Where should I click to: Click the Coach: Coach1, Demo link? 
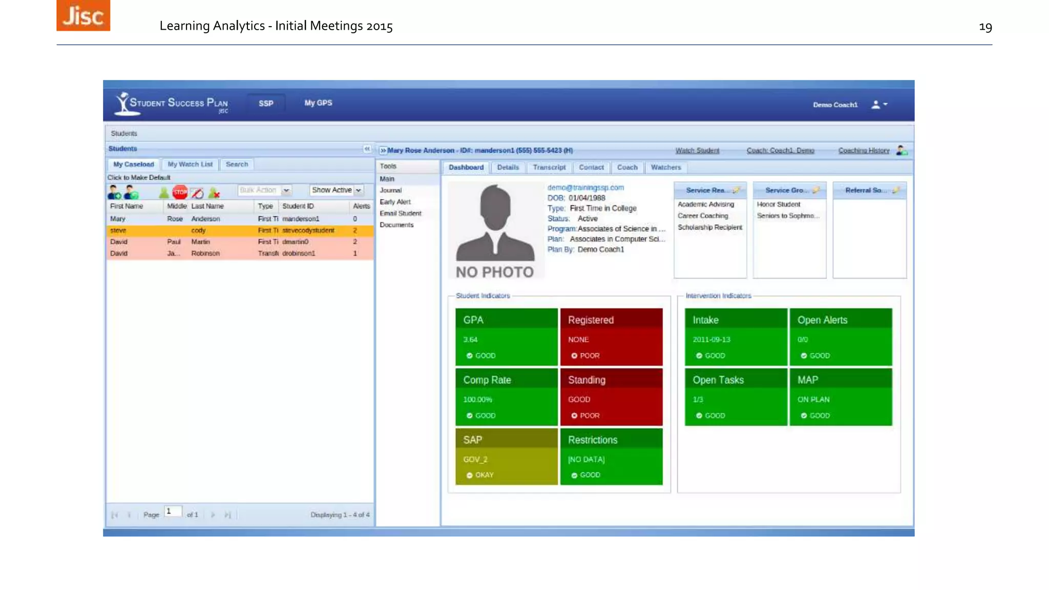coord(780,151)
